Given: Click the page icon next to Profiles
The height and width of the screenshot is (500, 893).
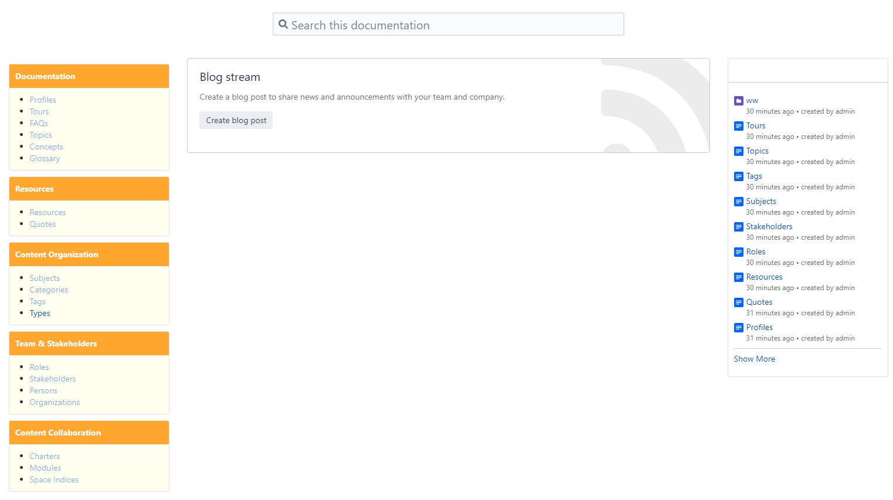Looking at the screenshot, I should (738, 328).
